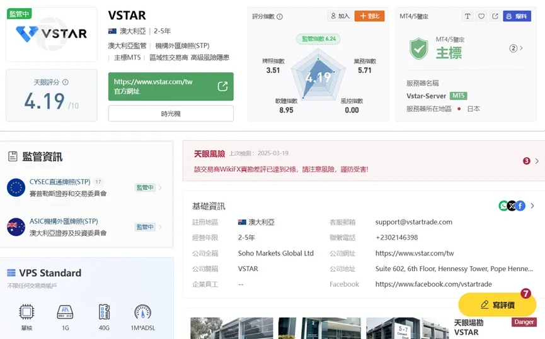Viewport: 545px width, 339px height.
Task: Open the external link icon on website button
Action: (x=222, y=86)
